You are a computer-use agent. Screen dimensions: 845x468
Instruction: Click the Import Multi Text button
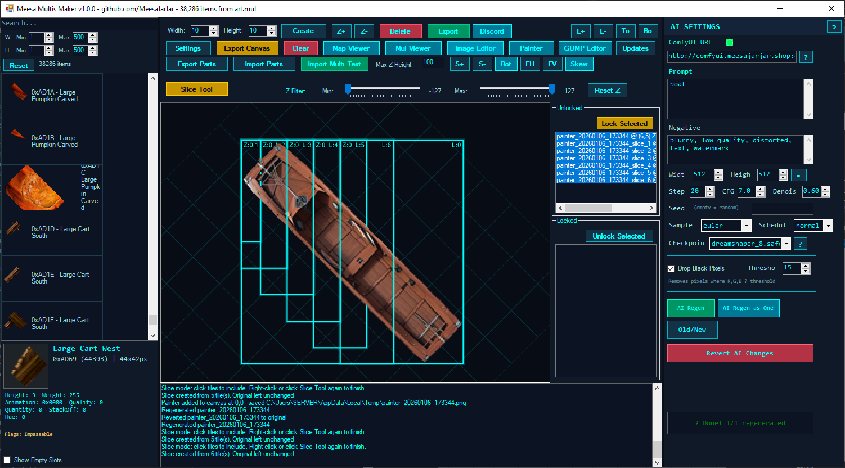pos(334,64)
